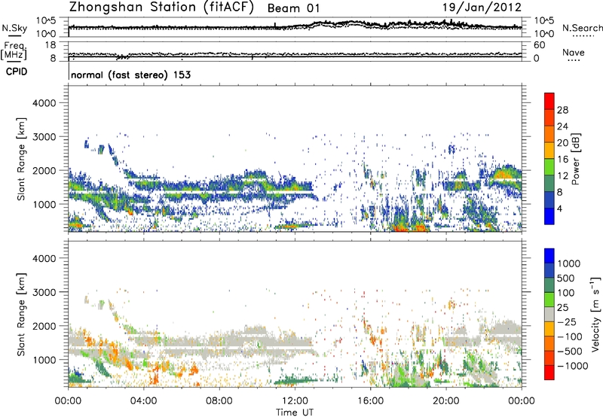The height and width of the screenshot is (417, 603).
Task: Click the "4" label on Power color bar
Action: (560, 208)
